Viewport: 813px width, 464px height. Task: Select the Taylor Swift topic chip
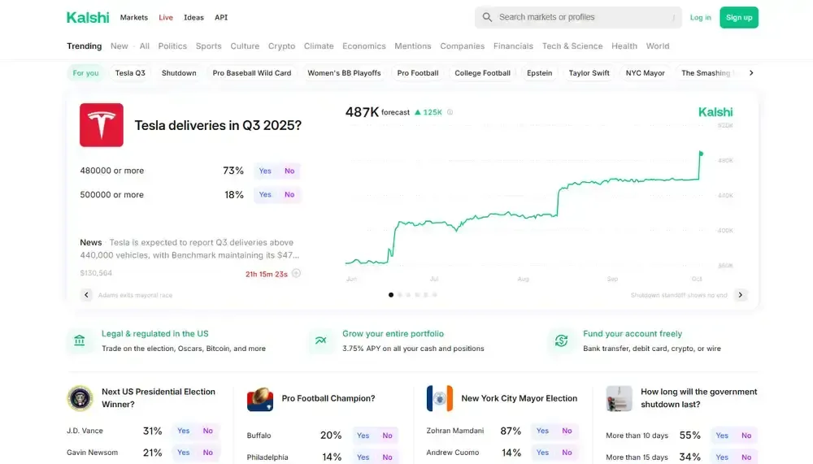[589, 73]
